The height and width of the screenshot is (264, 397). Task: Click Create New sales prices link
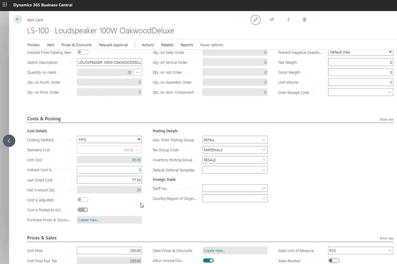(x=214, y=251)
